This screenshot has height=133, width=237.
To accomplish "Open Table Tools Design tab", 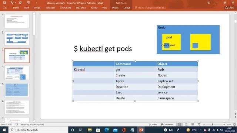I will point(115,8).
